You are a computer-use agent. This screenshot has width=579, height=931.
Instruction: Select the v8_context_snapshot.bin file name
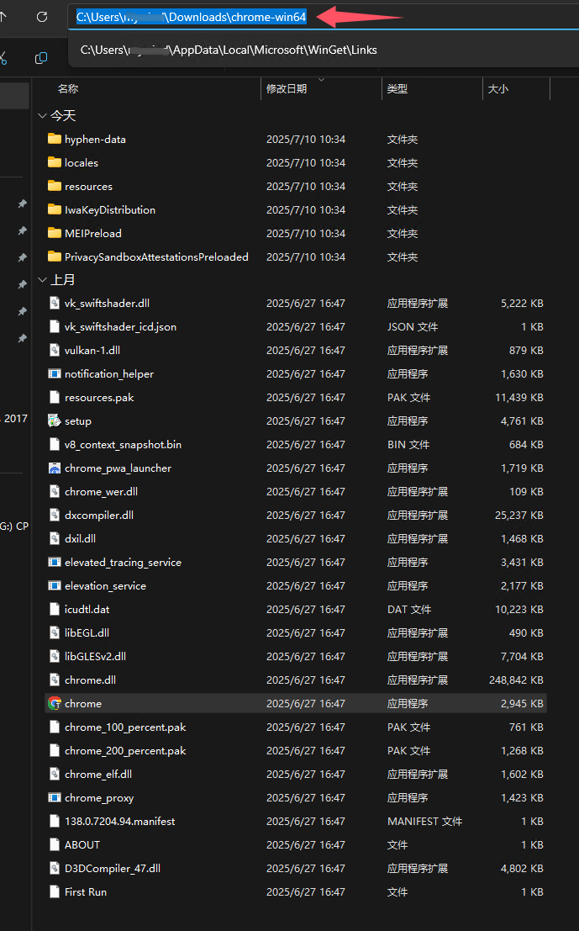pos(123,445)
